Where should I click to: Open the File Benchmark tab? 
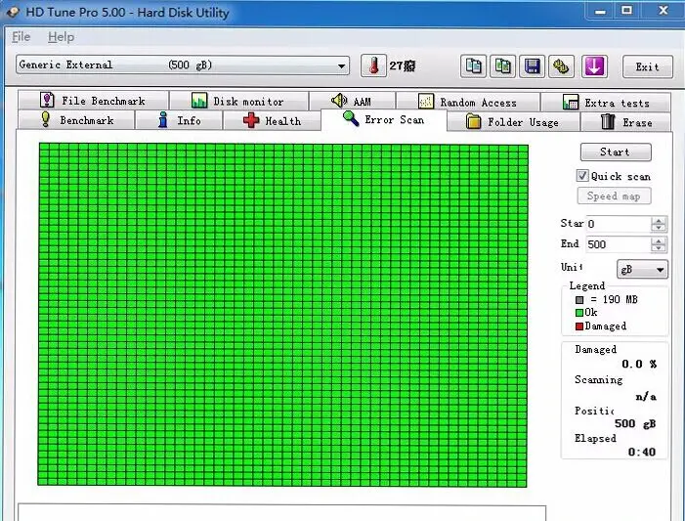93,101
